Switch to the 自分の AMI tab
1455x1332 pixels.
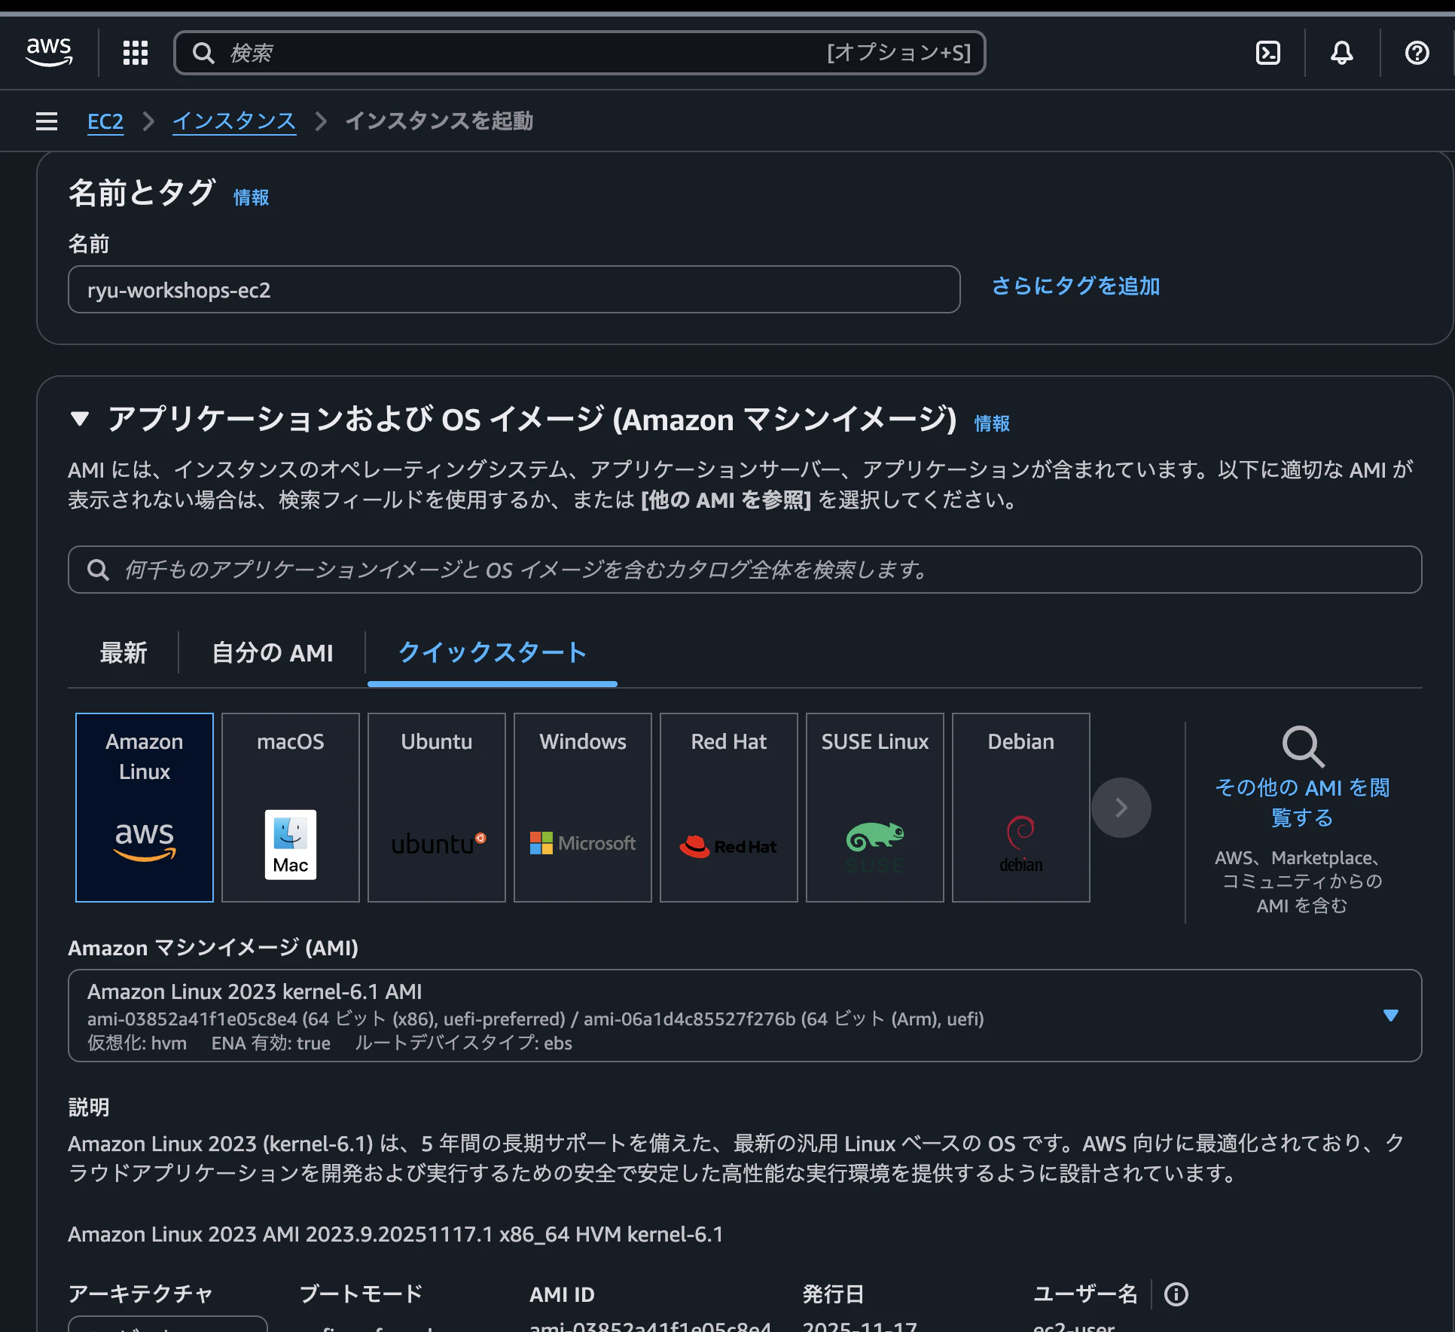273,652
